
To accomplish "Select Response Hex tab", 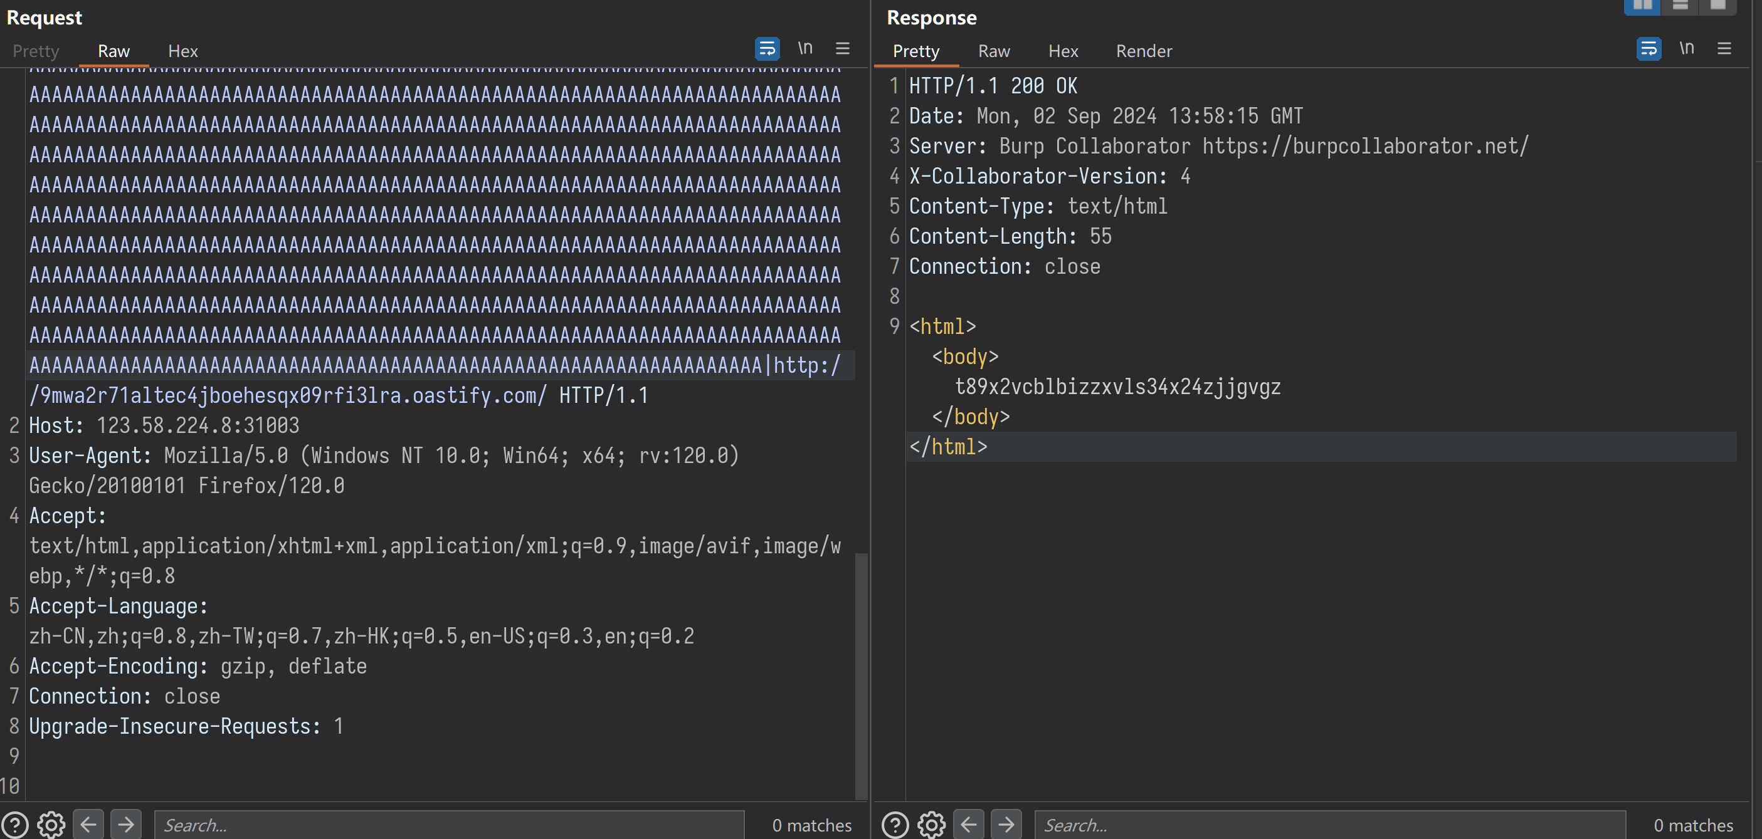I will coord(1063,51).
